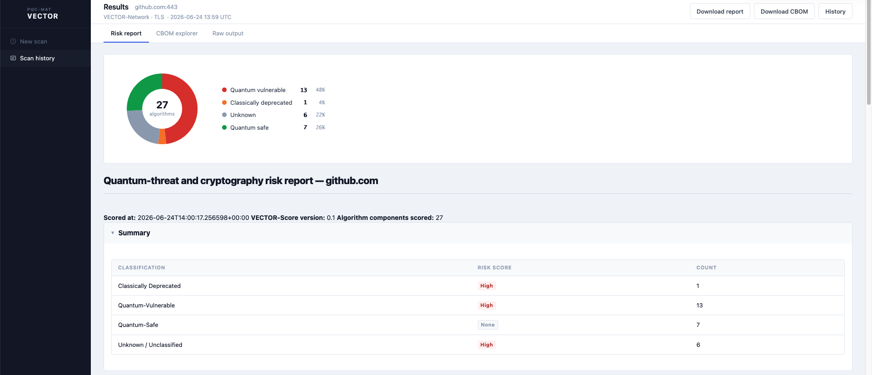Click the 48% legend value
This screenshot has width=872, height=375.
click(321, 90)
